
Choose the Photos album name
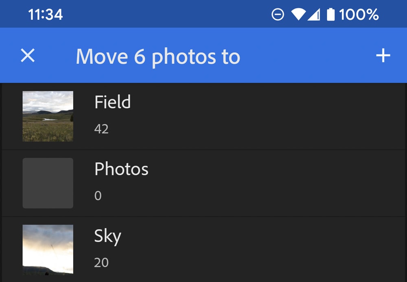pos(121,169)
